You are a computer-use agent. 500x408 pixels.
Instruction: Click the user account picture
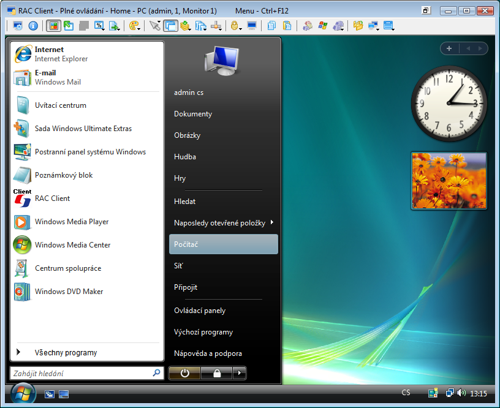222,60
